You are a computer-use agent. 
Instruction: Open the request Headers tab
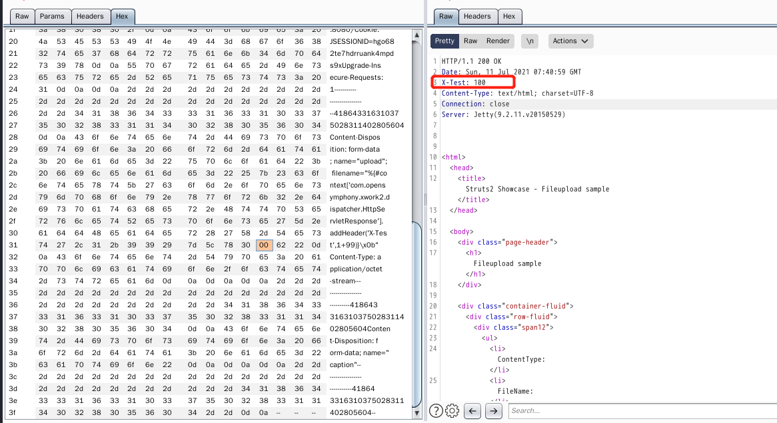pyautogui.click(x=90, y=16)
